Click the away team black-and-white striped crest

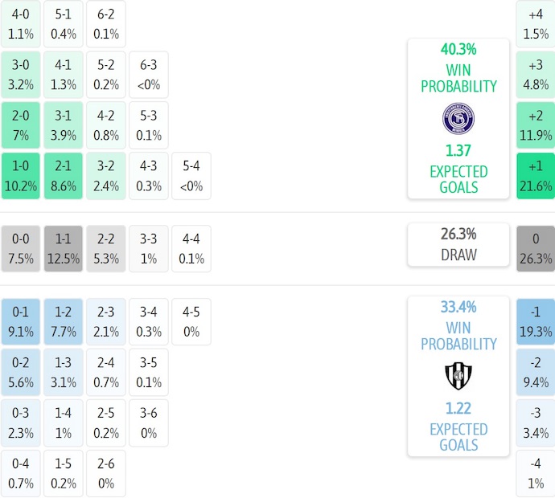[458, 375]
